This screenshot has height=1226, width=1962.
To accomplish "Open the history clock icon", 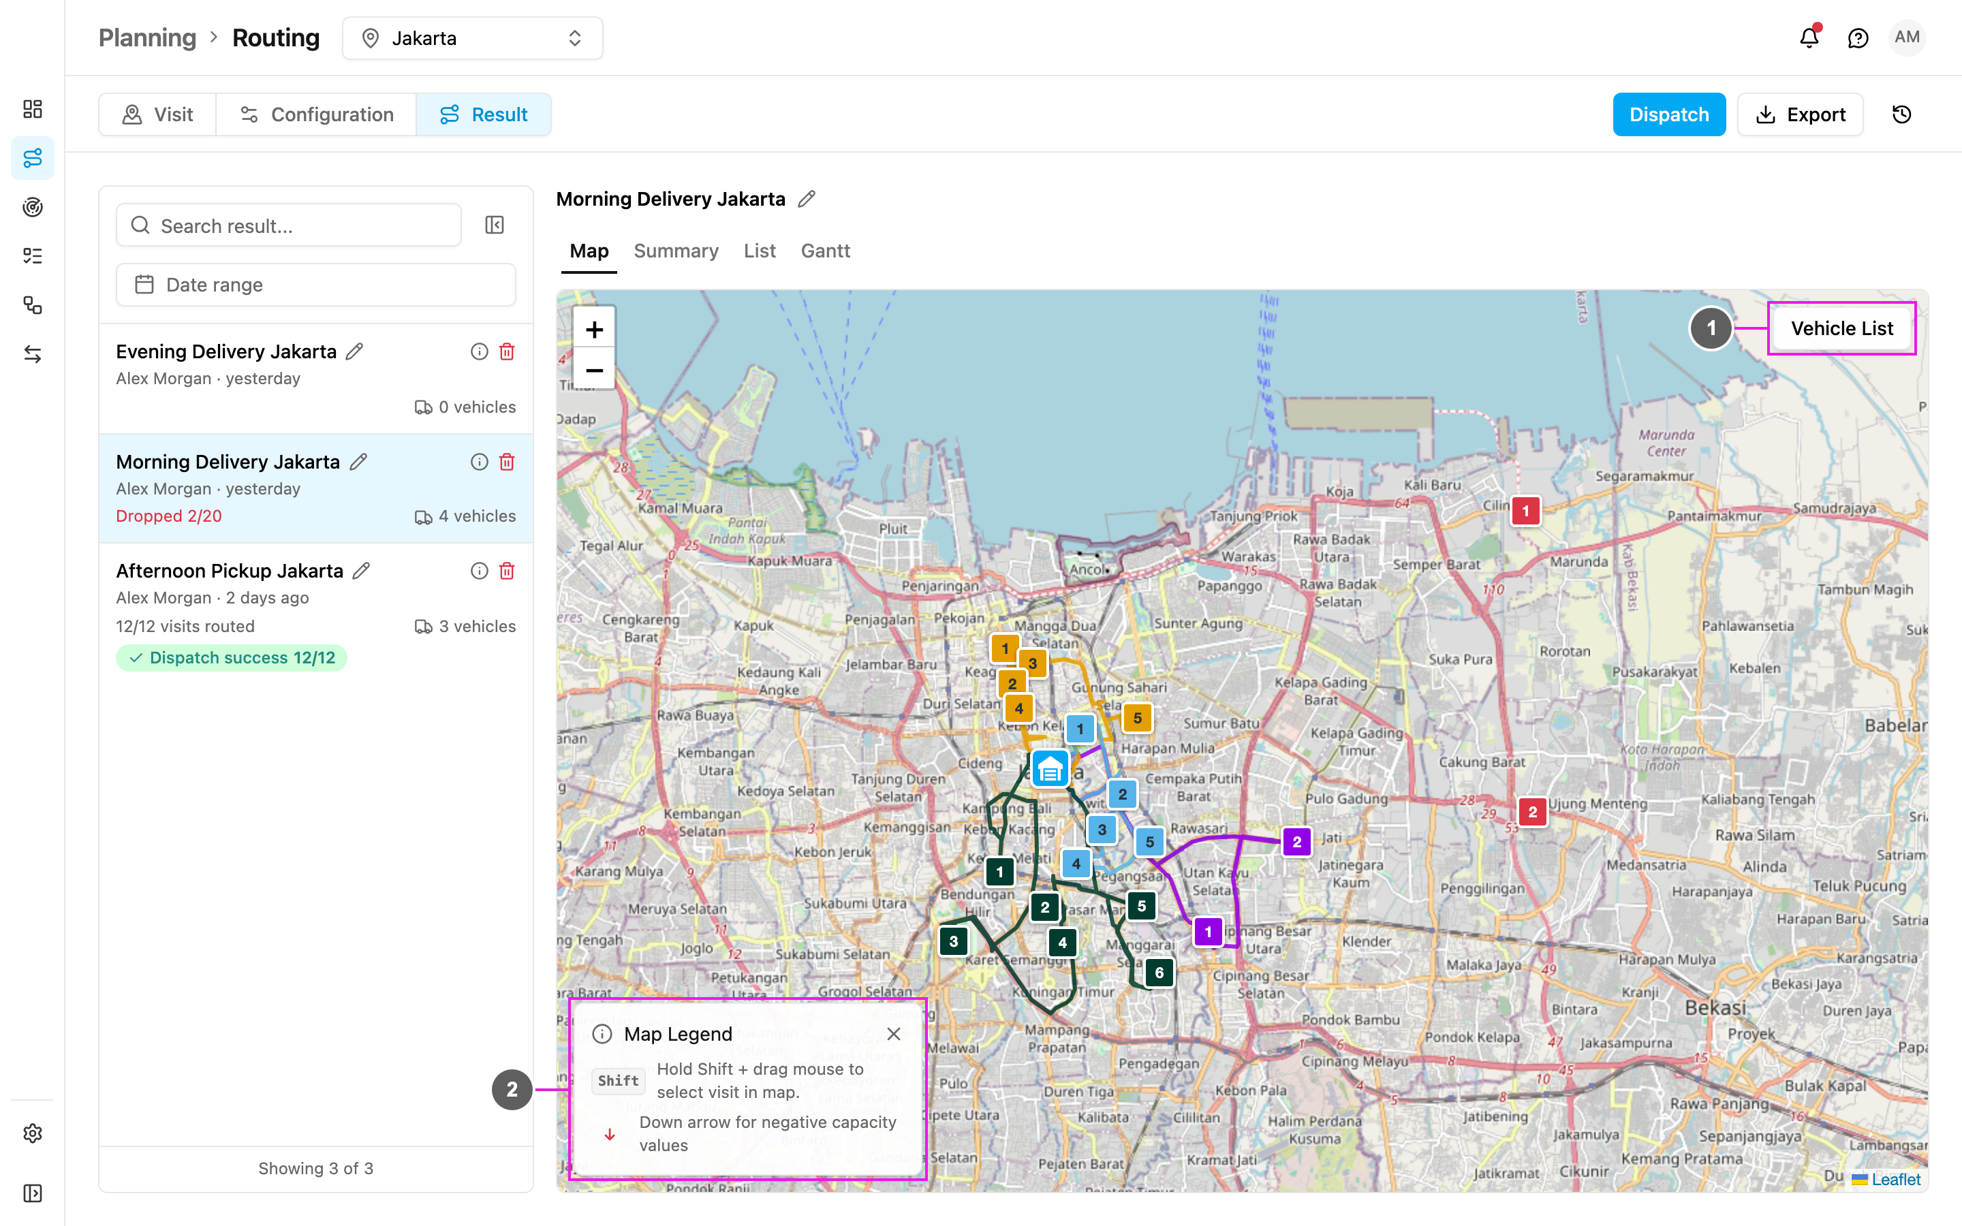I will (1902, 114).
